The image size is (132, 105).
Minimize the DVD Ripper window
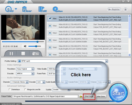point(123,1)
